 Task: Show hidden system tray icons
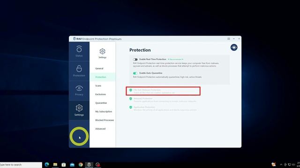[x=281, y=165]
